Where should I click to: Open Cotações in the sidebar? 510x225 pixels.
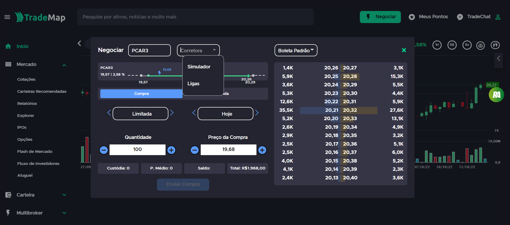coord(26,79)
